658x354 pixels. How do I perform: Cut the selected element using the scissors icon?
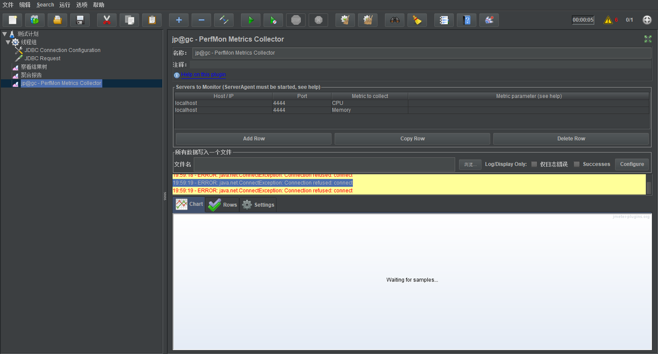[106, 20]
